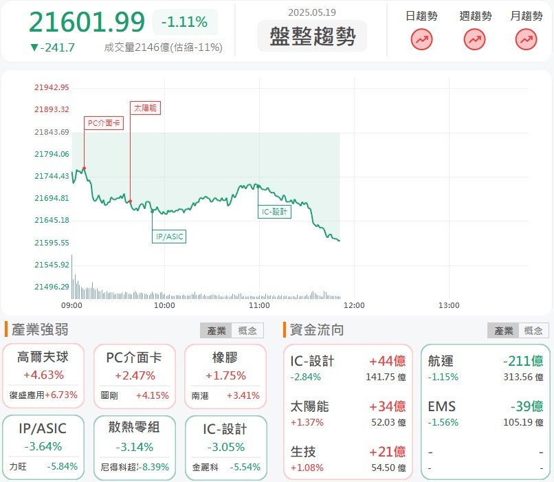The width and height of the screenshot is (554, 482).
Task: Click 復盛應用 +6.73% stock entry
Action: (43, 395)
